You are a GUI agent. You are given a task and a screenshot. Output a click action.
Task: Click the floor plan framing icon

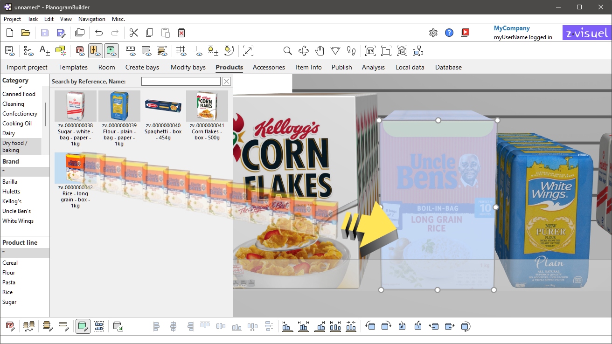tap(386, 51)
